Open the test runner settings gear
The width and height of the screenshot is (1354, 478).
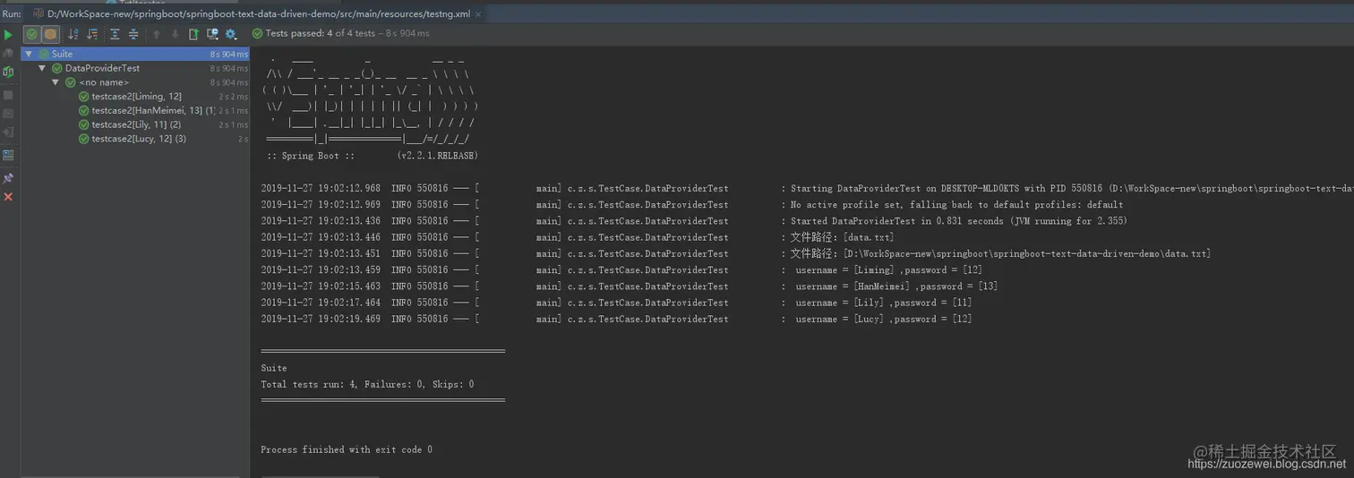(231, 34)
